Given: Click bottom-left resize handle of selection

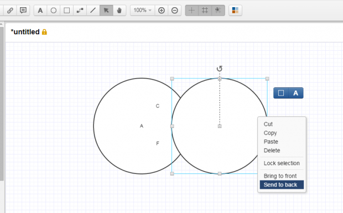Looking at the screenshot, I should pos(172,173).
